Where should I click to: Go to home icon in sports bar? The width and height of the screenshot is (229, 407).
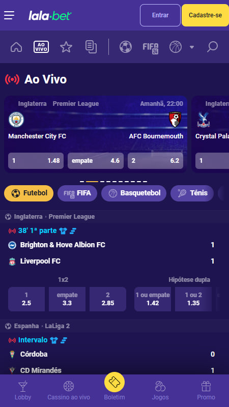coord(16,47)
